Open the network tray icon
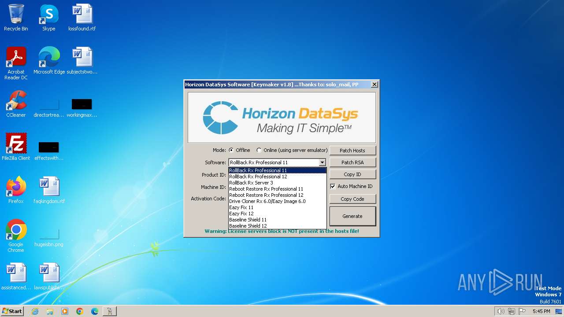 [x=512, y=311]
